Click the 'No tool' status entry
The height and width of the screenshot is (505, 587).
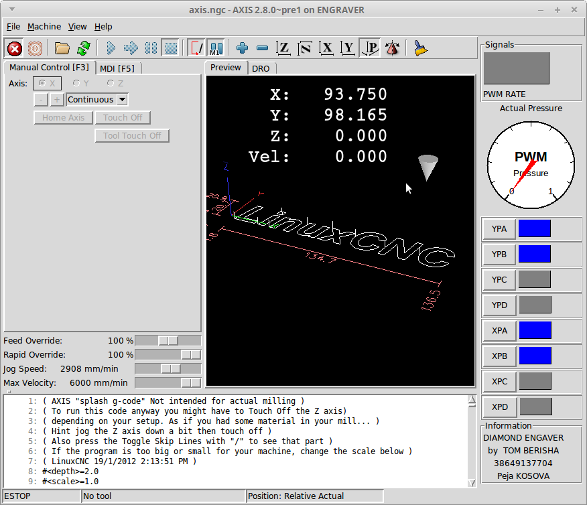[164, 496]
